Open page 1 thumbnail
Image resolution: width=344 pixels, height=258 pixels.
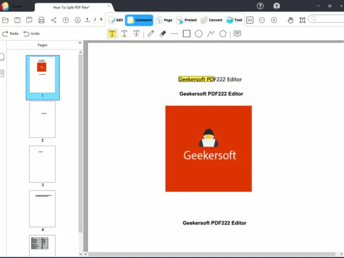[43, 77]
